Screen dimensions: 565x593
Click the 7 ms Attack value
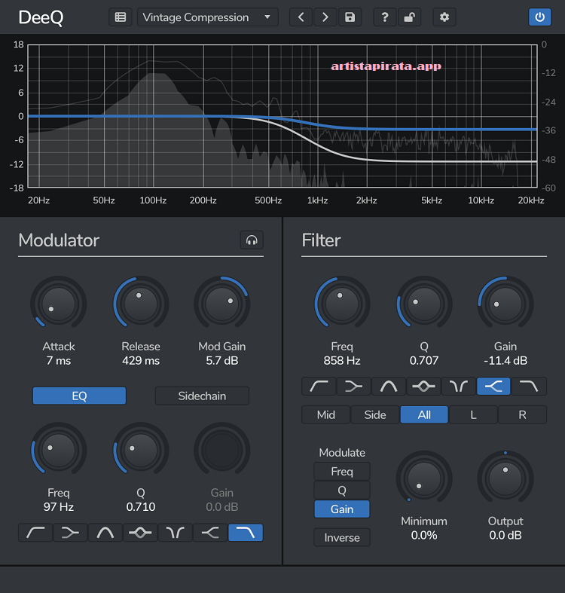pyautogui.click(x=59, y=360)
